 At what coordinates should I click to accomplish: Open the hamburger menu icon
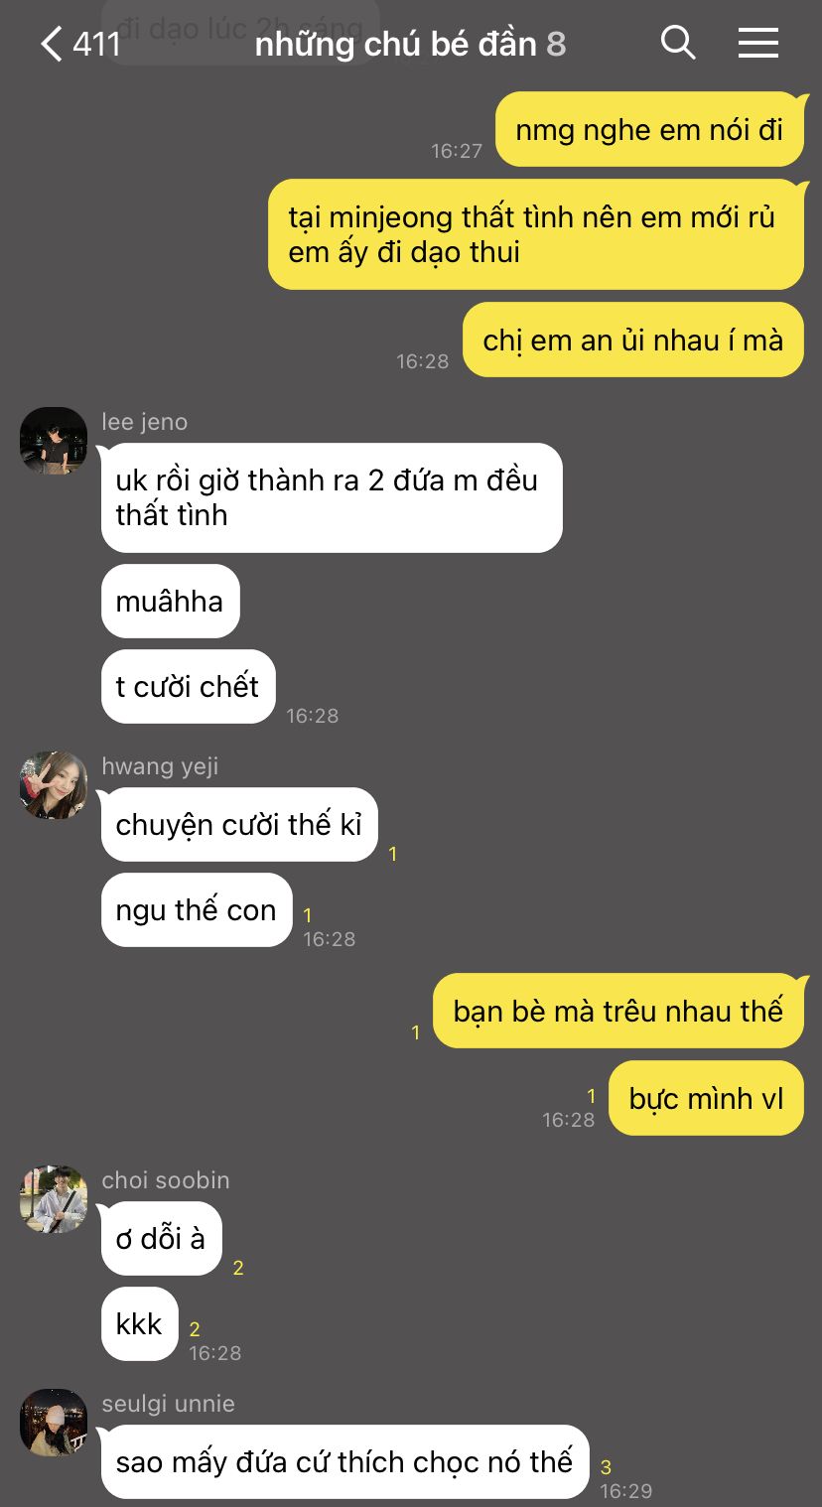758,43
